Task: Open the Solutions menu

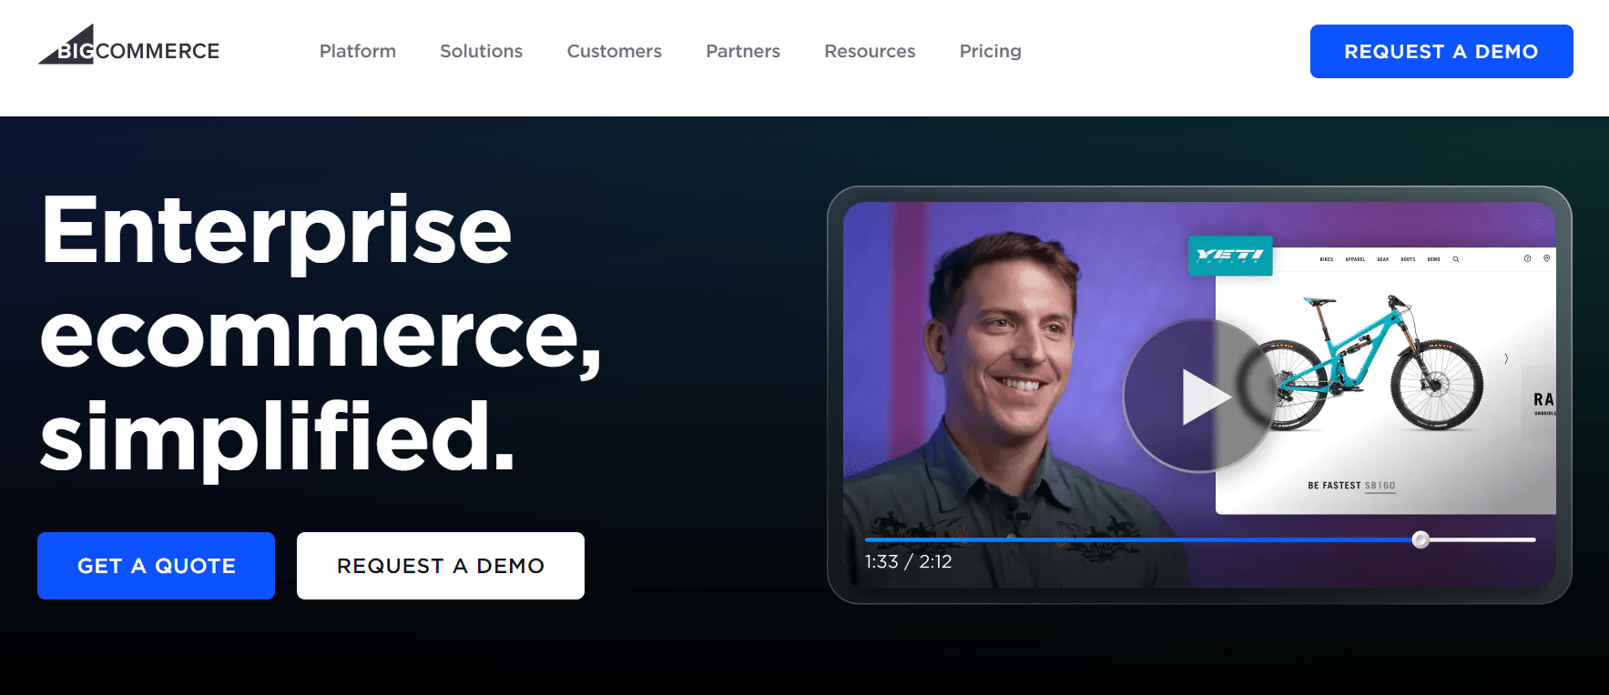Action: (482, 51)
